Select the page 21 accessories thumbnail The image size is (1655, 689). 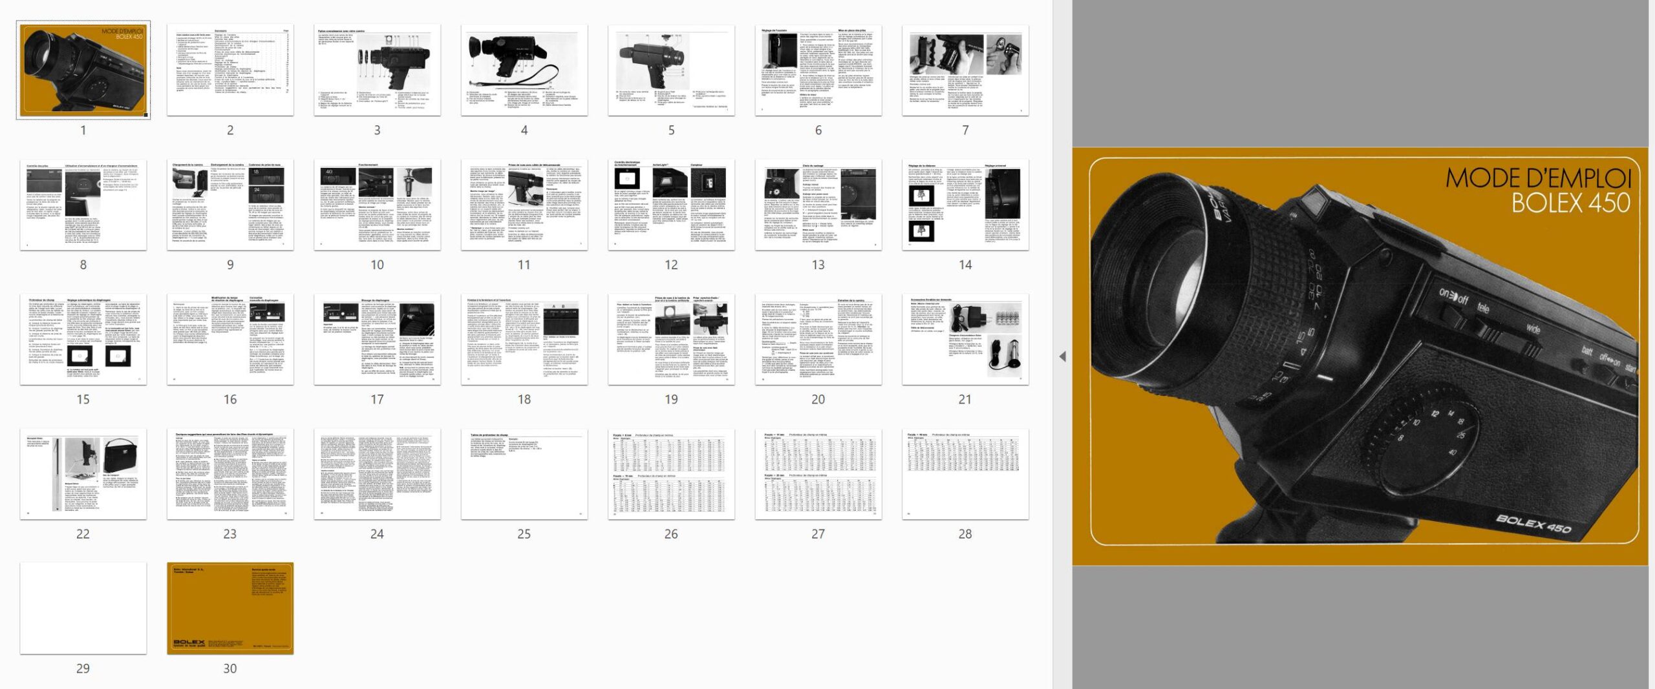point(965,340)
